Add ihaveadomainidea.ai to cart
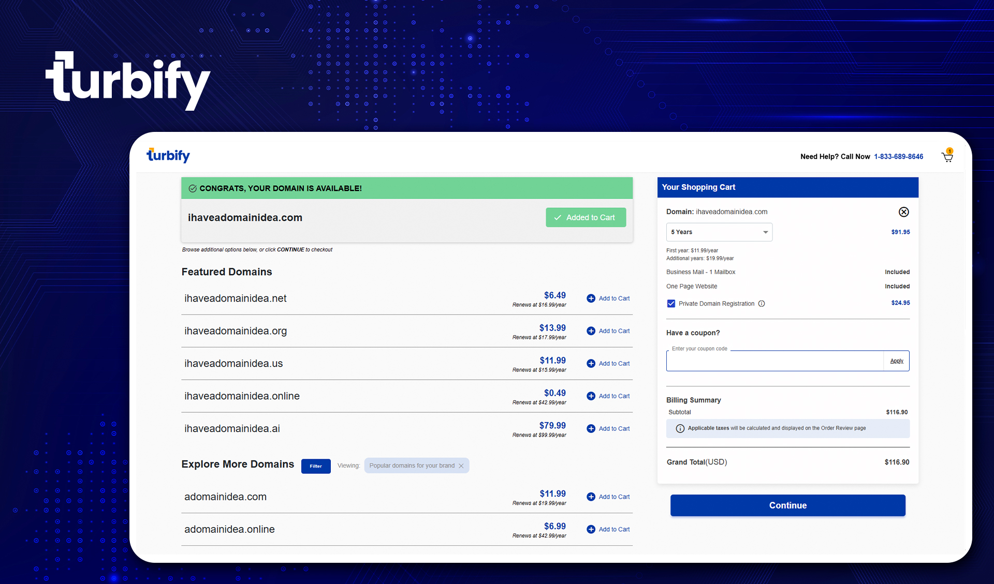This screenshot has height=584, width=994. coord(608,429)
